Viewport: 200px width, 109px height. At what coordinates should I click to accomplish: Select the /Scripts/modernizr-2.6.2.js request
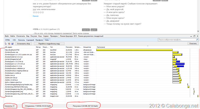point(13,57)
